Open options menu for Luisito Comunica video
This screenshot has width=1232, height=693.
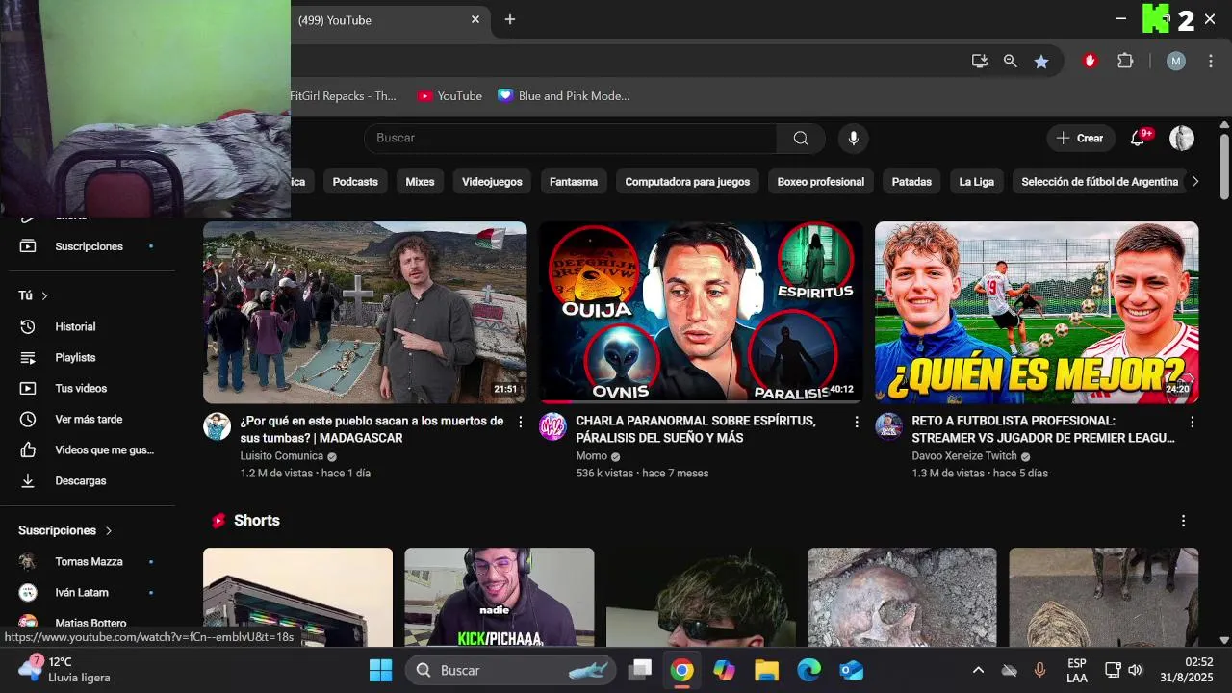click(521, 422)
